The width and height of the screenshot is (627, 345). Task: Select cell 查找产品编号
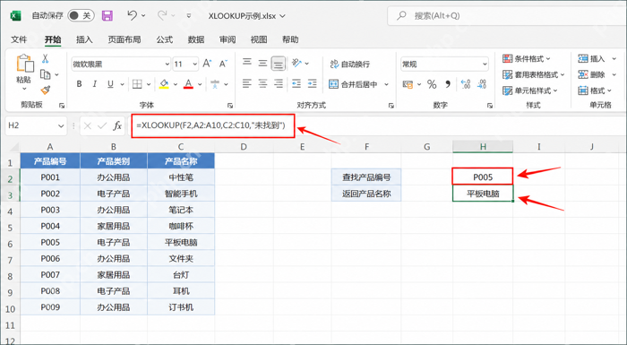coord(366,177)
